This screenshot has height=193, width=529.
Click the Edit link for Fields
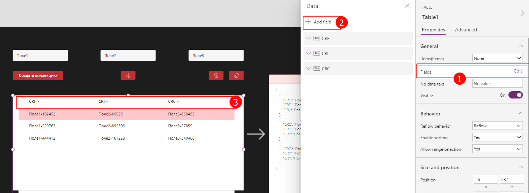pyautogui.click(x=518, y=71)
